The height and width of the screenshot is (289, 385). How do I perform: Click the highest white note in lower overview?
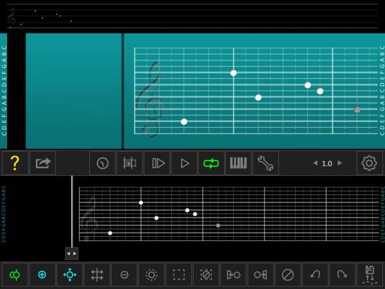[141, 202]
